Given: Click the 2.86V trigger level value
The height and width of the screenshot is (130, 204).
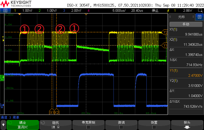Looking at the screenshot, I should 188,10.
